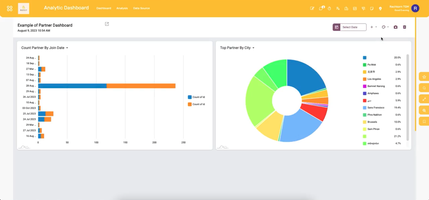Image resolution: width=429 pixels, height=200 pixels.
Task: Toggle the bookmark tab on the right side
Action: point(424,121)
